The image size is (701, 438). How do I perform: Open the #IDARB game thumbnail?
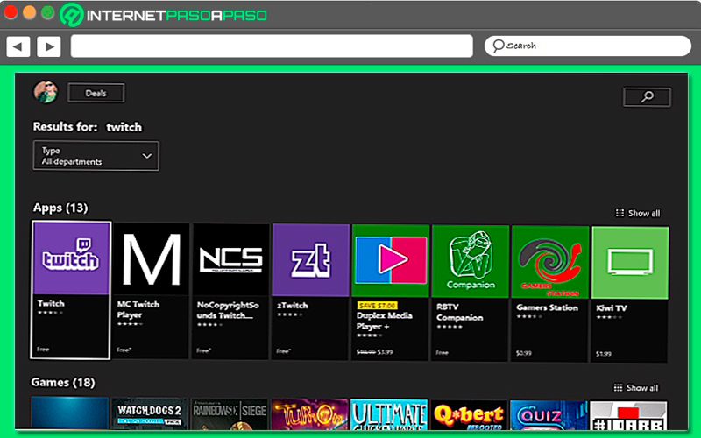click(x=628, y=415)
